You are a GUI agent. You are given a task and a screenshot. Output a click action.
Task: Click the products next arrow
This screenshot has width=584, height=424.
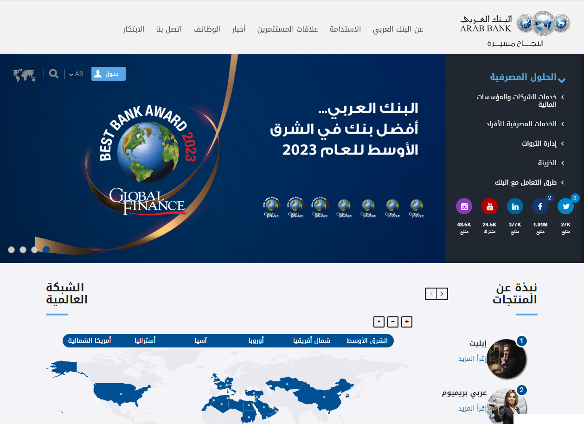(442, 294)
